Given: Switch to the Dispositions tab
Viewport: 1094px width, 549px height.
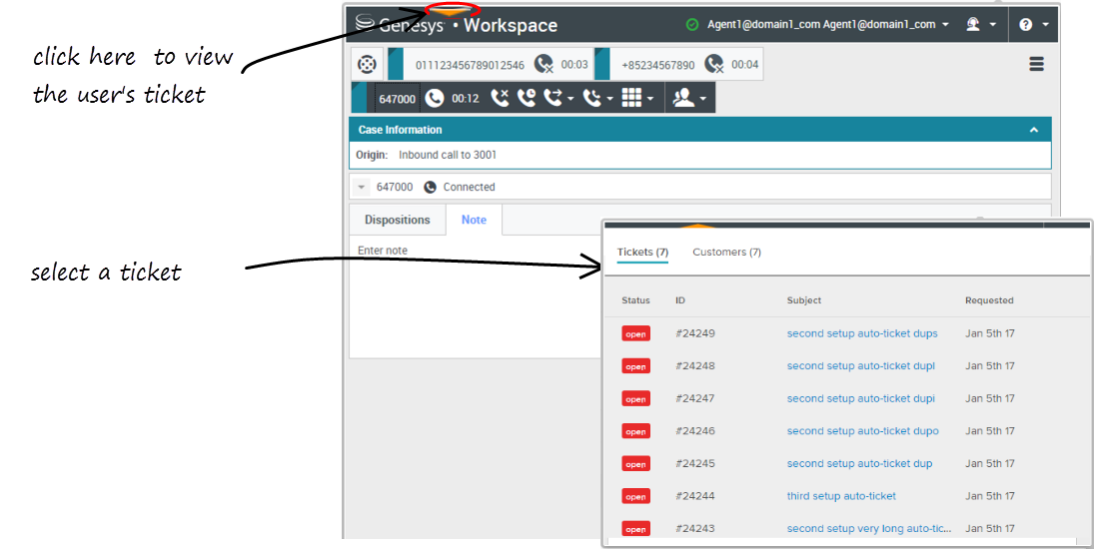Looking at the screenshot, I should tap(397, 220).
